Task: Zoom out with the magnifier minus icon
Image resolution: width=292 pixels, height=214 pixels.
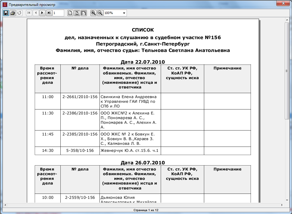Action: (x=100, y=13)
